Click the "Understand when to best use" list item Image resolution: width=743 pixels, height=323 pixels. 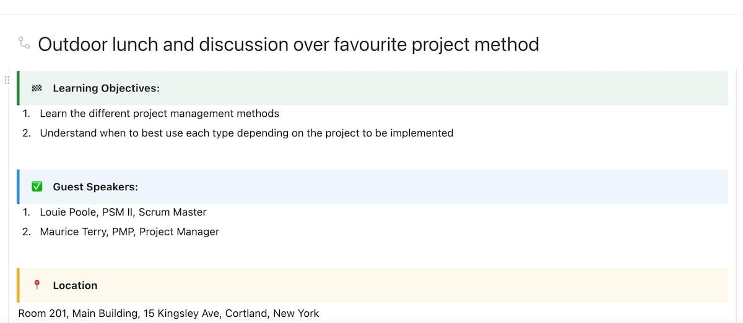pyautogui.click(x=246, y=133)
